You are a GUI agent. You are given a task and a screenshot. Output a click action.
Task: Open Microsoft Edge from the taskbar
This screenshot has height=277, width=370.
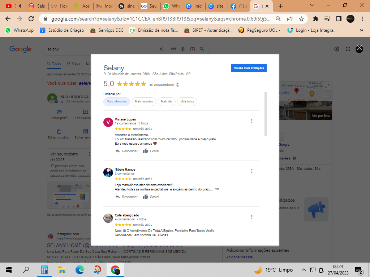pos(80,270)
